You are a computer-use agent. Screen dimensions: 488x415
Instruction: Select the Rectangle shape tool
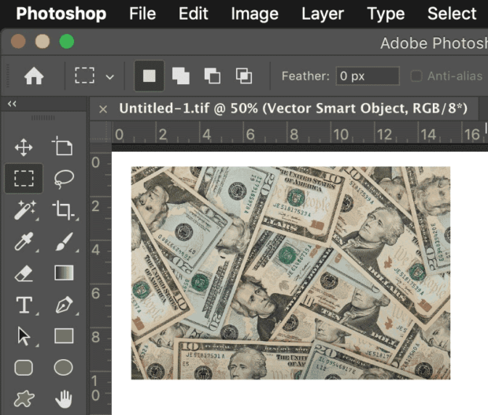pos(64,336)
